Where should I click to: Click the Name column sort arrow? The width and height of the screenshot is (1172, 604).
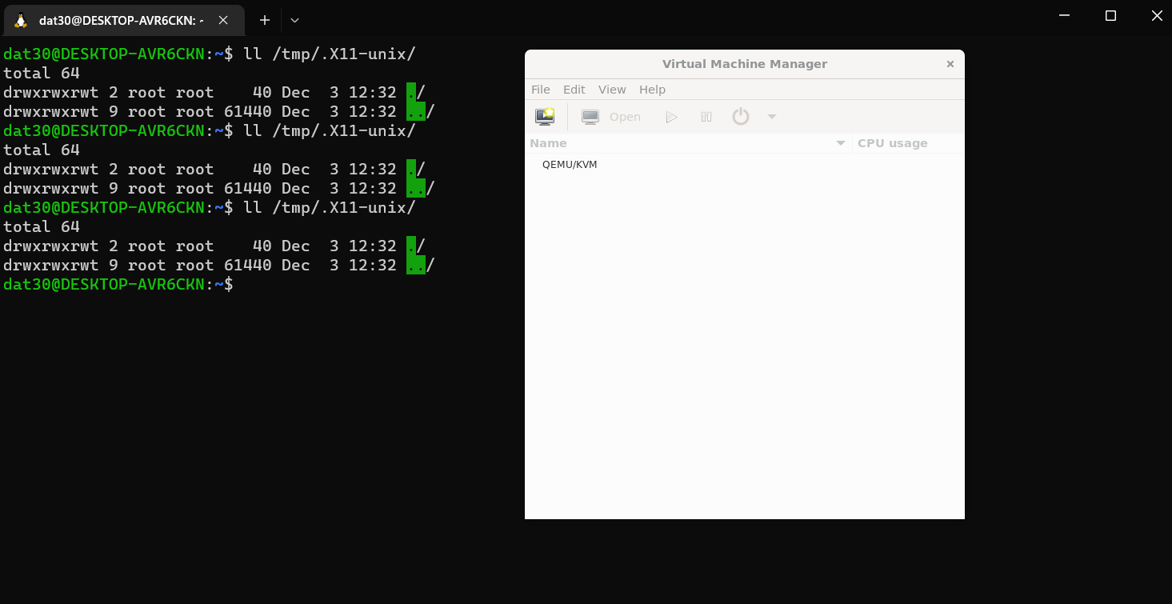pos(840,142)
